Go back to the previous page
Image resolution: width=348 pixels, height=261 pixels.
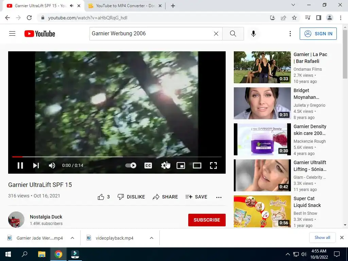7,18
